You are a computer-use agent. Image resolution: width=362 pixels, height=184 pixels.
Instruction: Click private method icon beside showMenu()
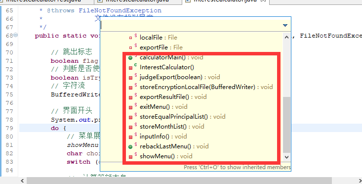point(130,157)
